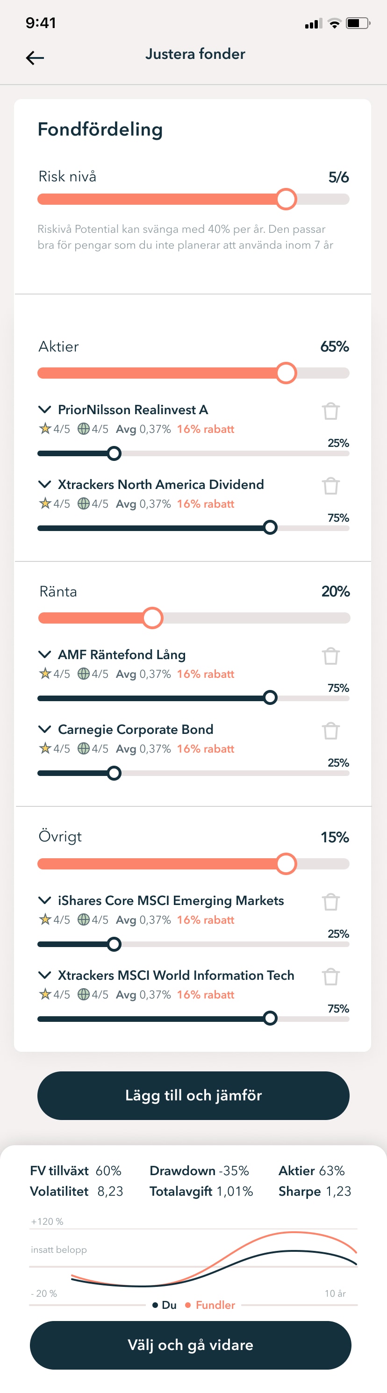Image resolution: width=387 pixels, height=1393 pixels.
Task: Expand iShares Core MSCI Emerging Markets chevron
Action: tap(45, 900)
